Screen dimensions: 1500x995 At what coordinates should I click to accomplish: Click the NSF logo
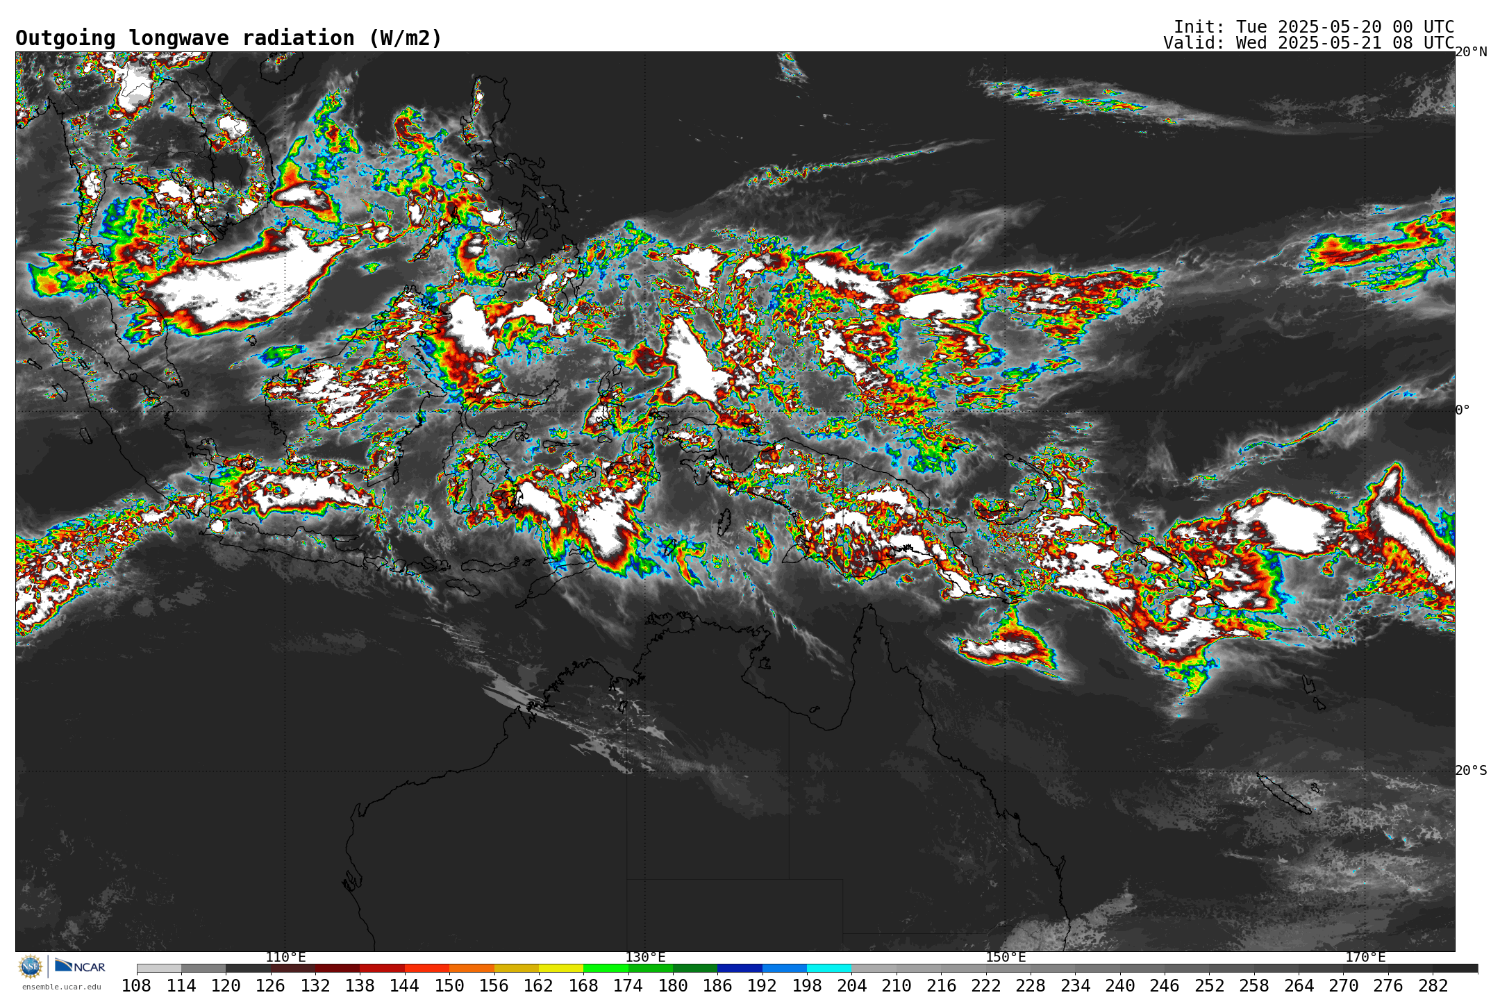(31, 966)
